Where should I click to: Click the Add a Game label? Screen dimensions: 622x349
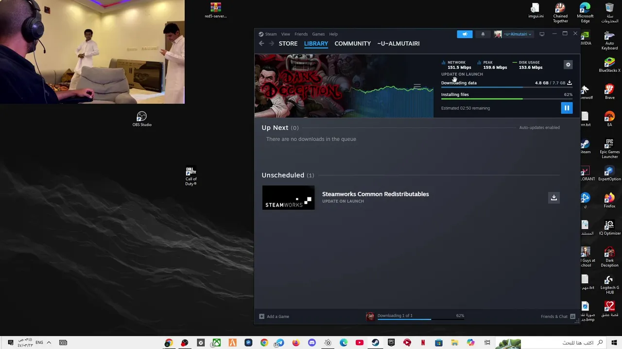click(x=278, y=317)
